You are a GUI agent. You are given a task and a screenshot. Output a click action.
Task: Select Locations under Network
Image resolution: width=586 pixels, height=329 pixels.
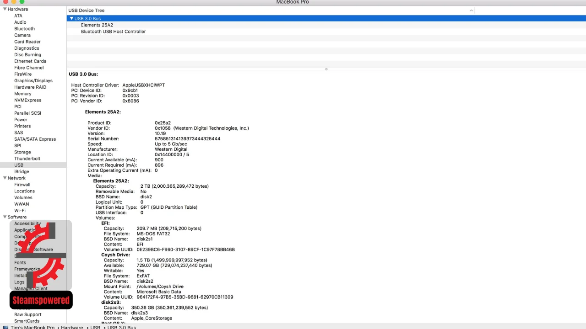click(x=24, y=191)
